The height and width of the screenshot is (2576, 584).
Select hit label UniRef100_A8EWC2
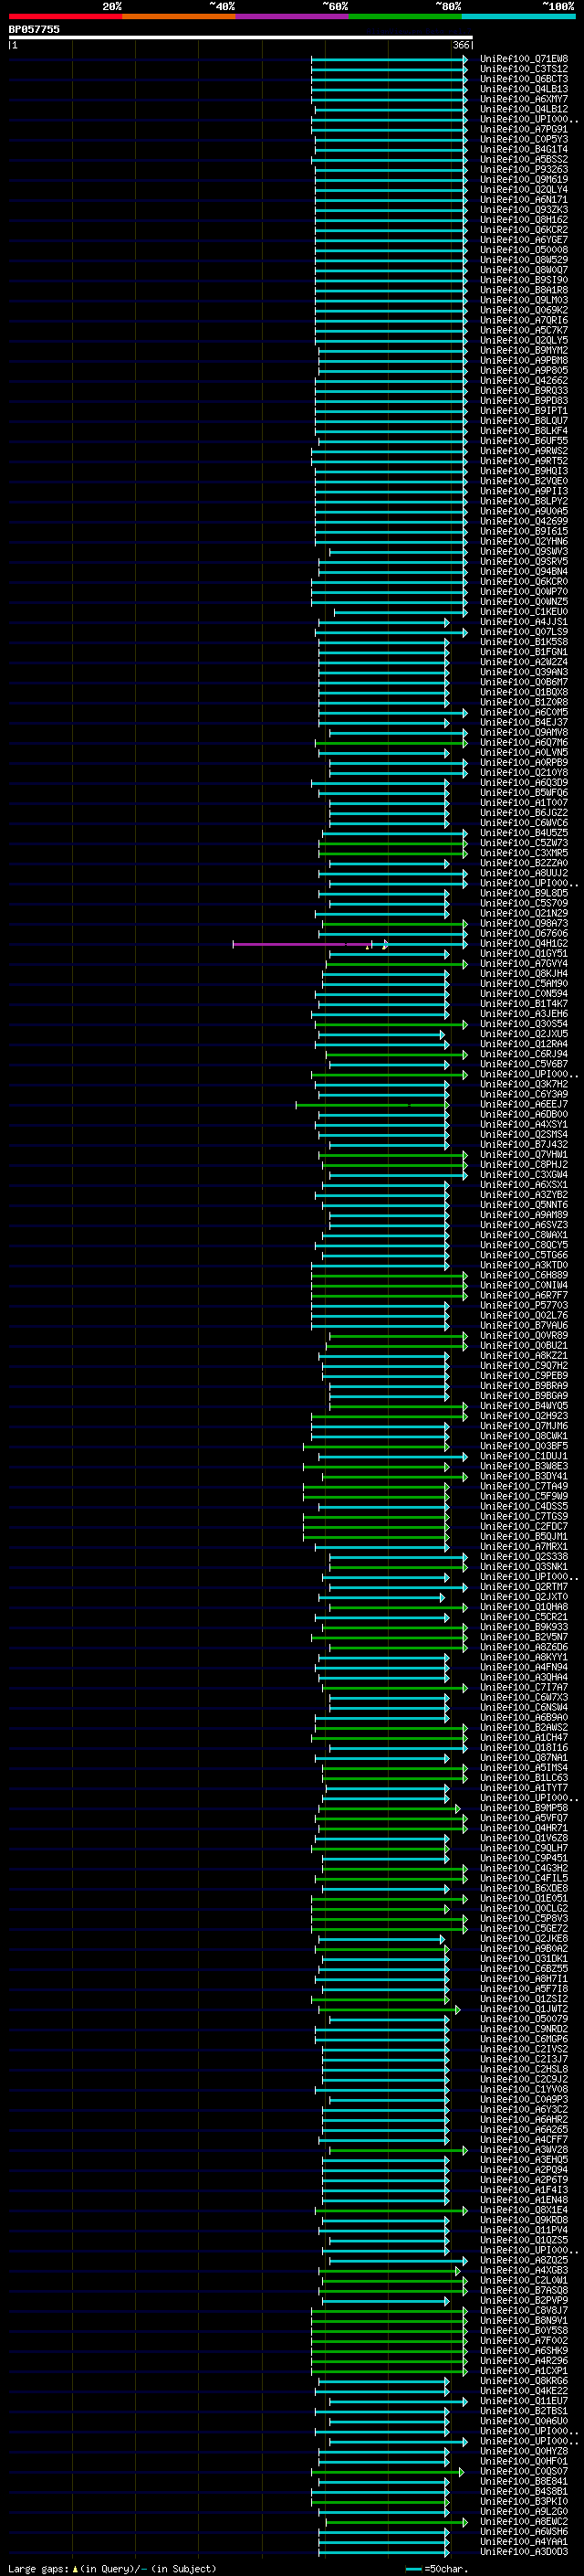(524, 2521)
